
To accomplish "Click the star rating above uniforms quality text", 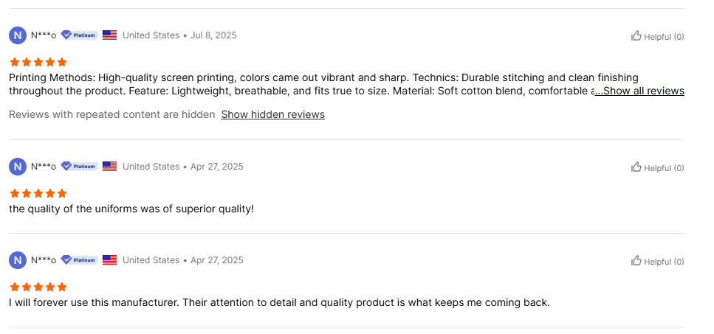I will 38,194.
